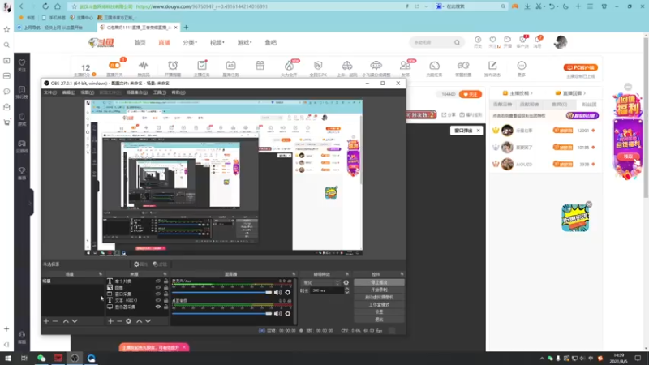Image resolution: width=649 pixels, height=365 pixels.
Task: Lock the 图像 source
Action: pyautogui.click(x=166, y=287)
